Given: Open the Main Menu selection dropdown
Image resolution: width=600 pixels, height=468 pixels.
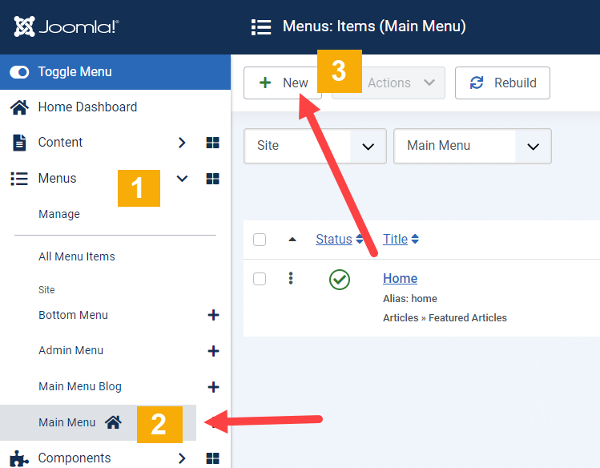Looking at the screenshot, I should click(473, 146).
